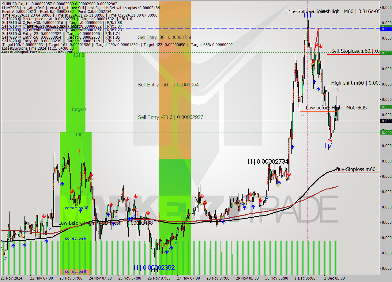
Task: Click the 'LatestSellSignalTime:2024.11.30' line
Action: (37, 52)
